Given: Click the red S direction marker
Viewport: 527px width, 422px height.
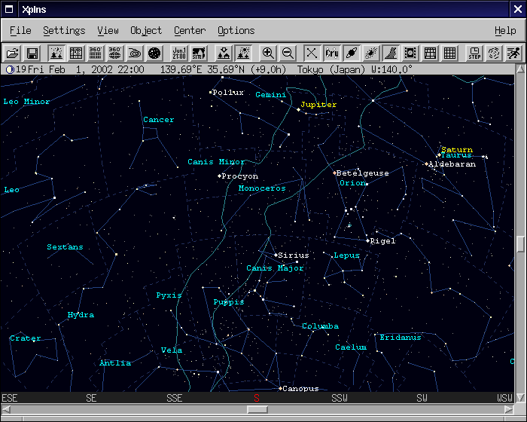Looking at the screenshot, I should 257,398.
